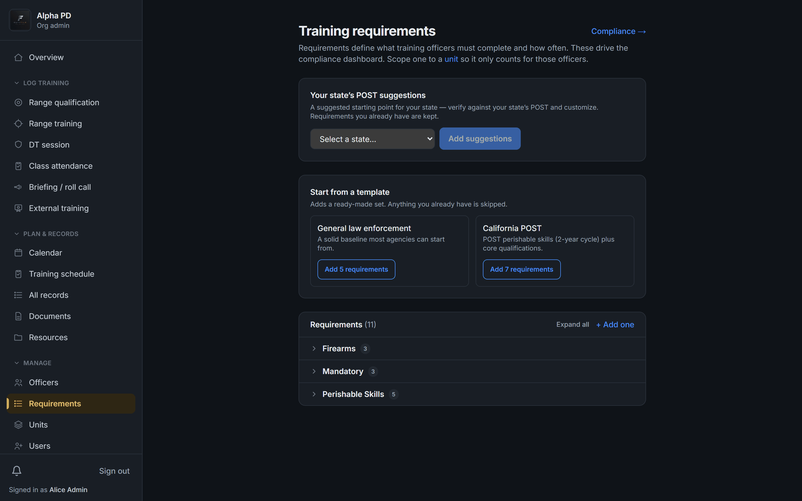Open DT session page
The height and width of the screenshot is (501, 802).
pyautogui.click(x=71, y=145)
